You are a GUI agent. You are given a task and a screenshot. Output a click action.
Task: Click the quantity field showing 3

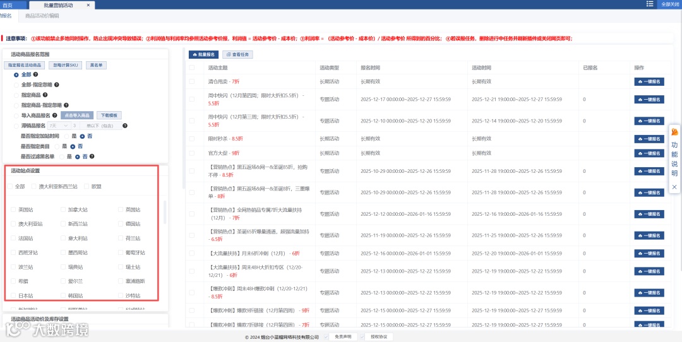pos(75,126)
